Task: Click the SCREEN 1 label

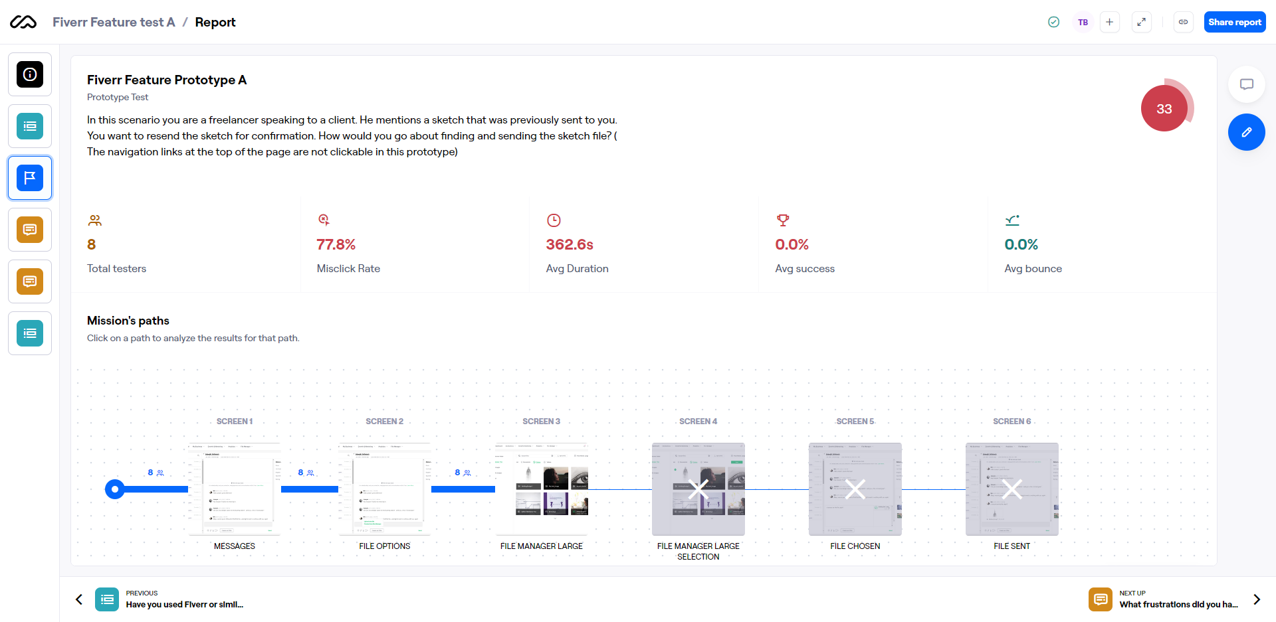Action: 235,422
